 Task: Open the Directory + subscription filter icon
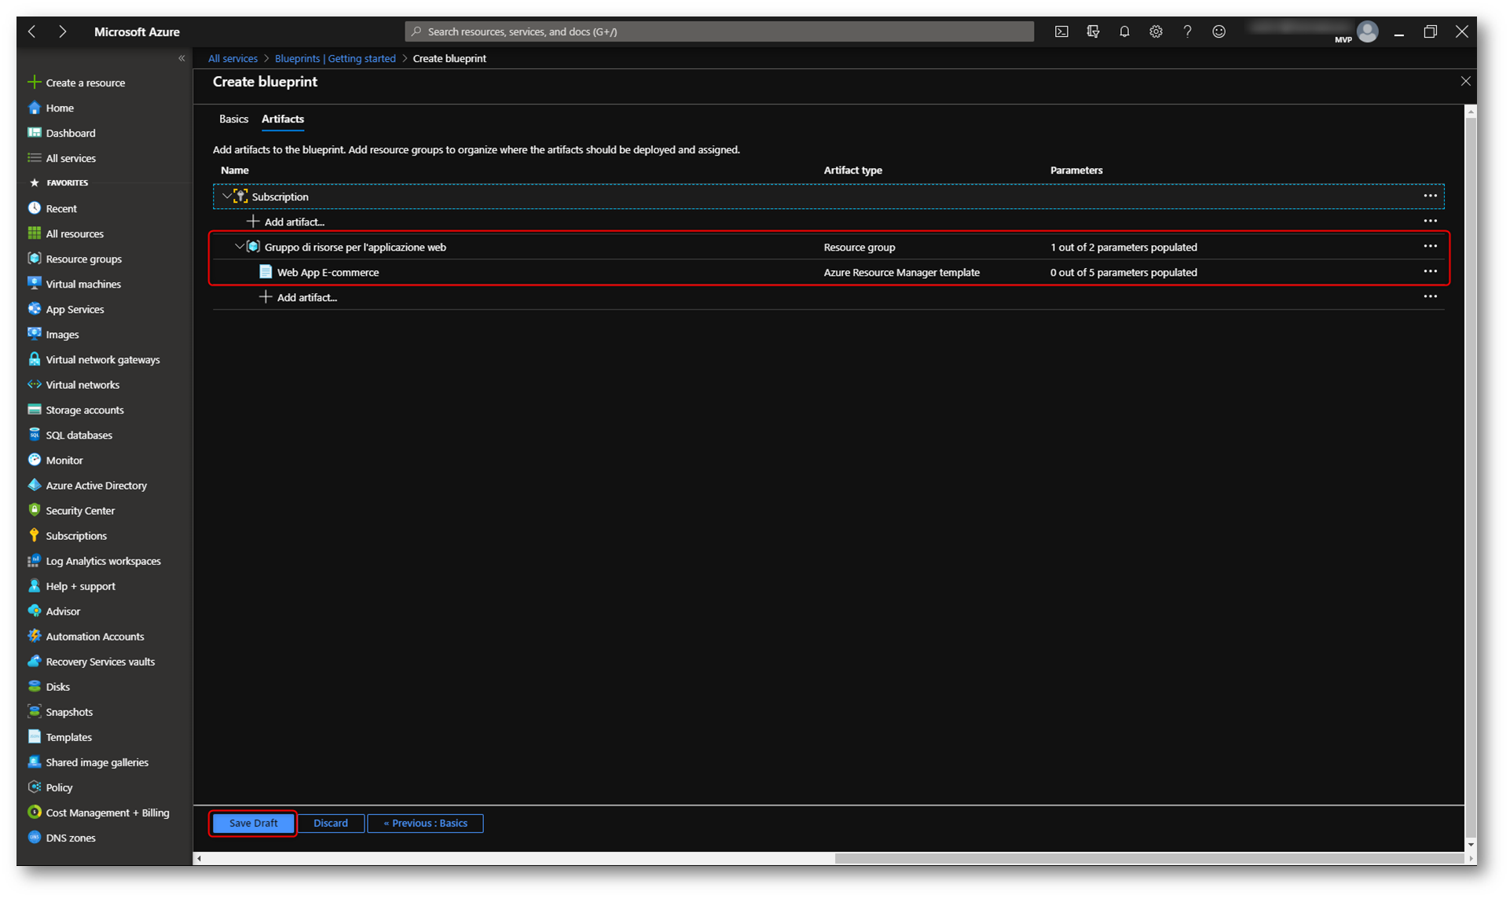point(1093,31)
